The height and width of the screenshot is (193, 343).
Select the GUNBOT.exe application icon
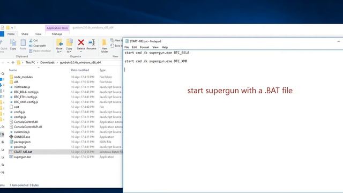11,137
